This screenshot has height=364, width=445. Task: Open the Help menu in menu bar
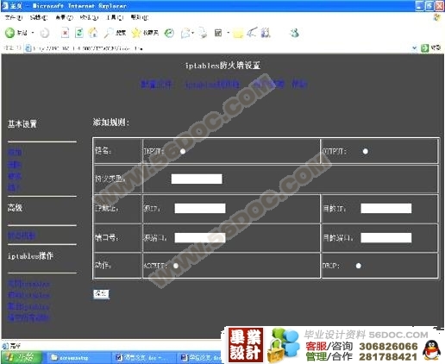(x=139, y=17)
